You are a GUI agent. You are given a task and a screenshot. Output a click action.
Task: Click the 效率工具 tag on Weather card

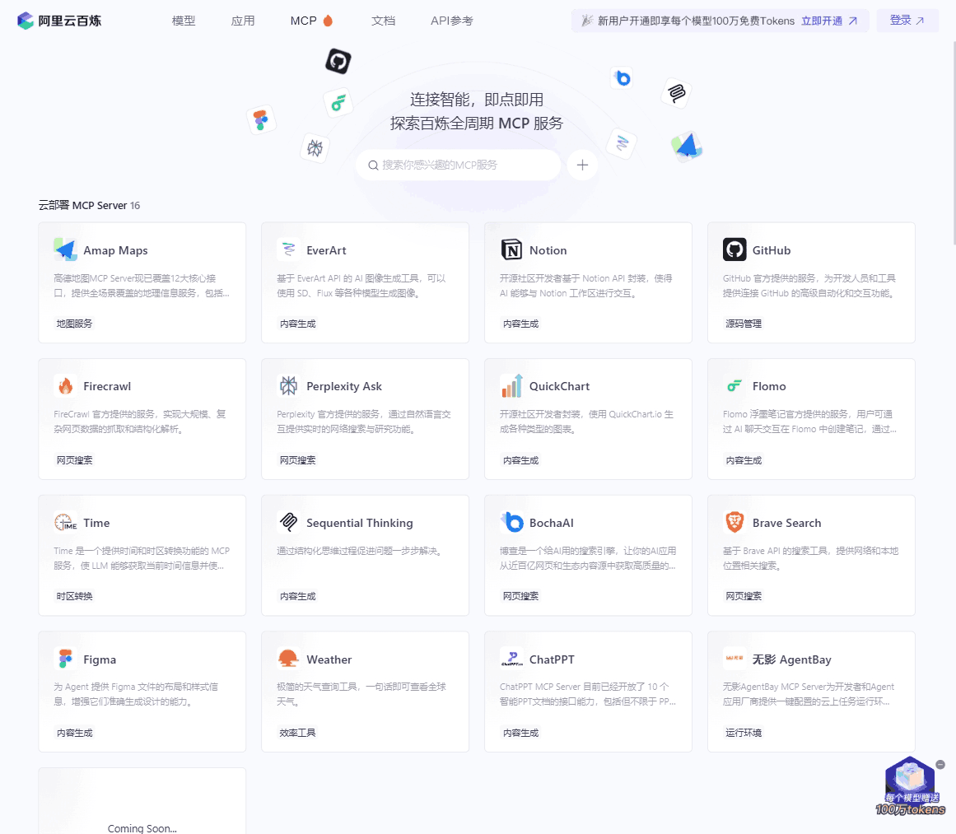click(x=297, y=733)
